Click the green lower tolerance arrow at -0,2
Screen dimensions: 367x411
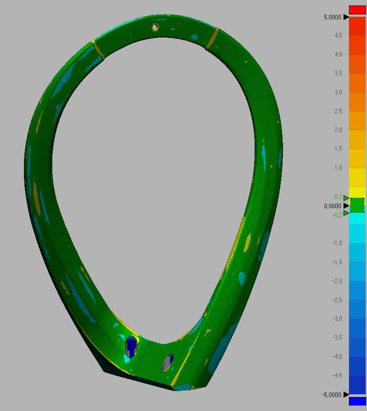tap(346, 213)
